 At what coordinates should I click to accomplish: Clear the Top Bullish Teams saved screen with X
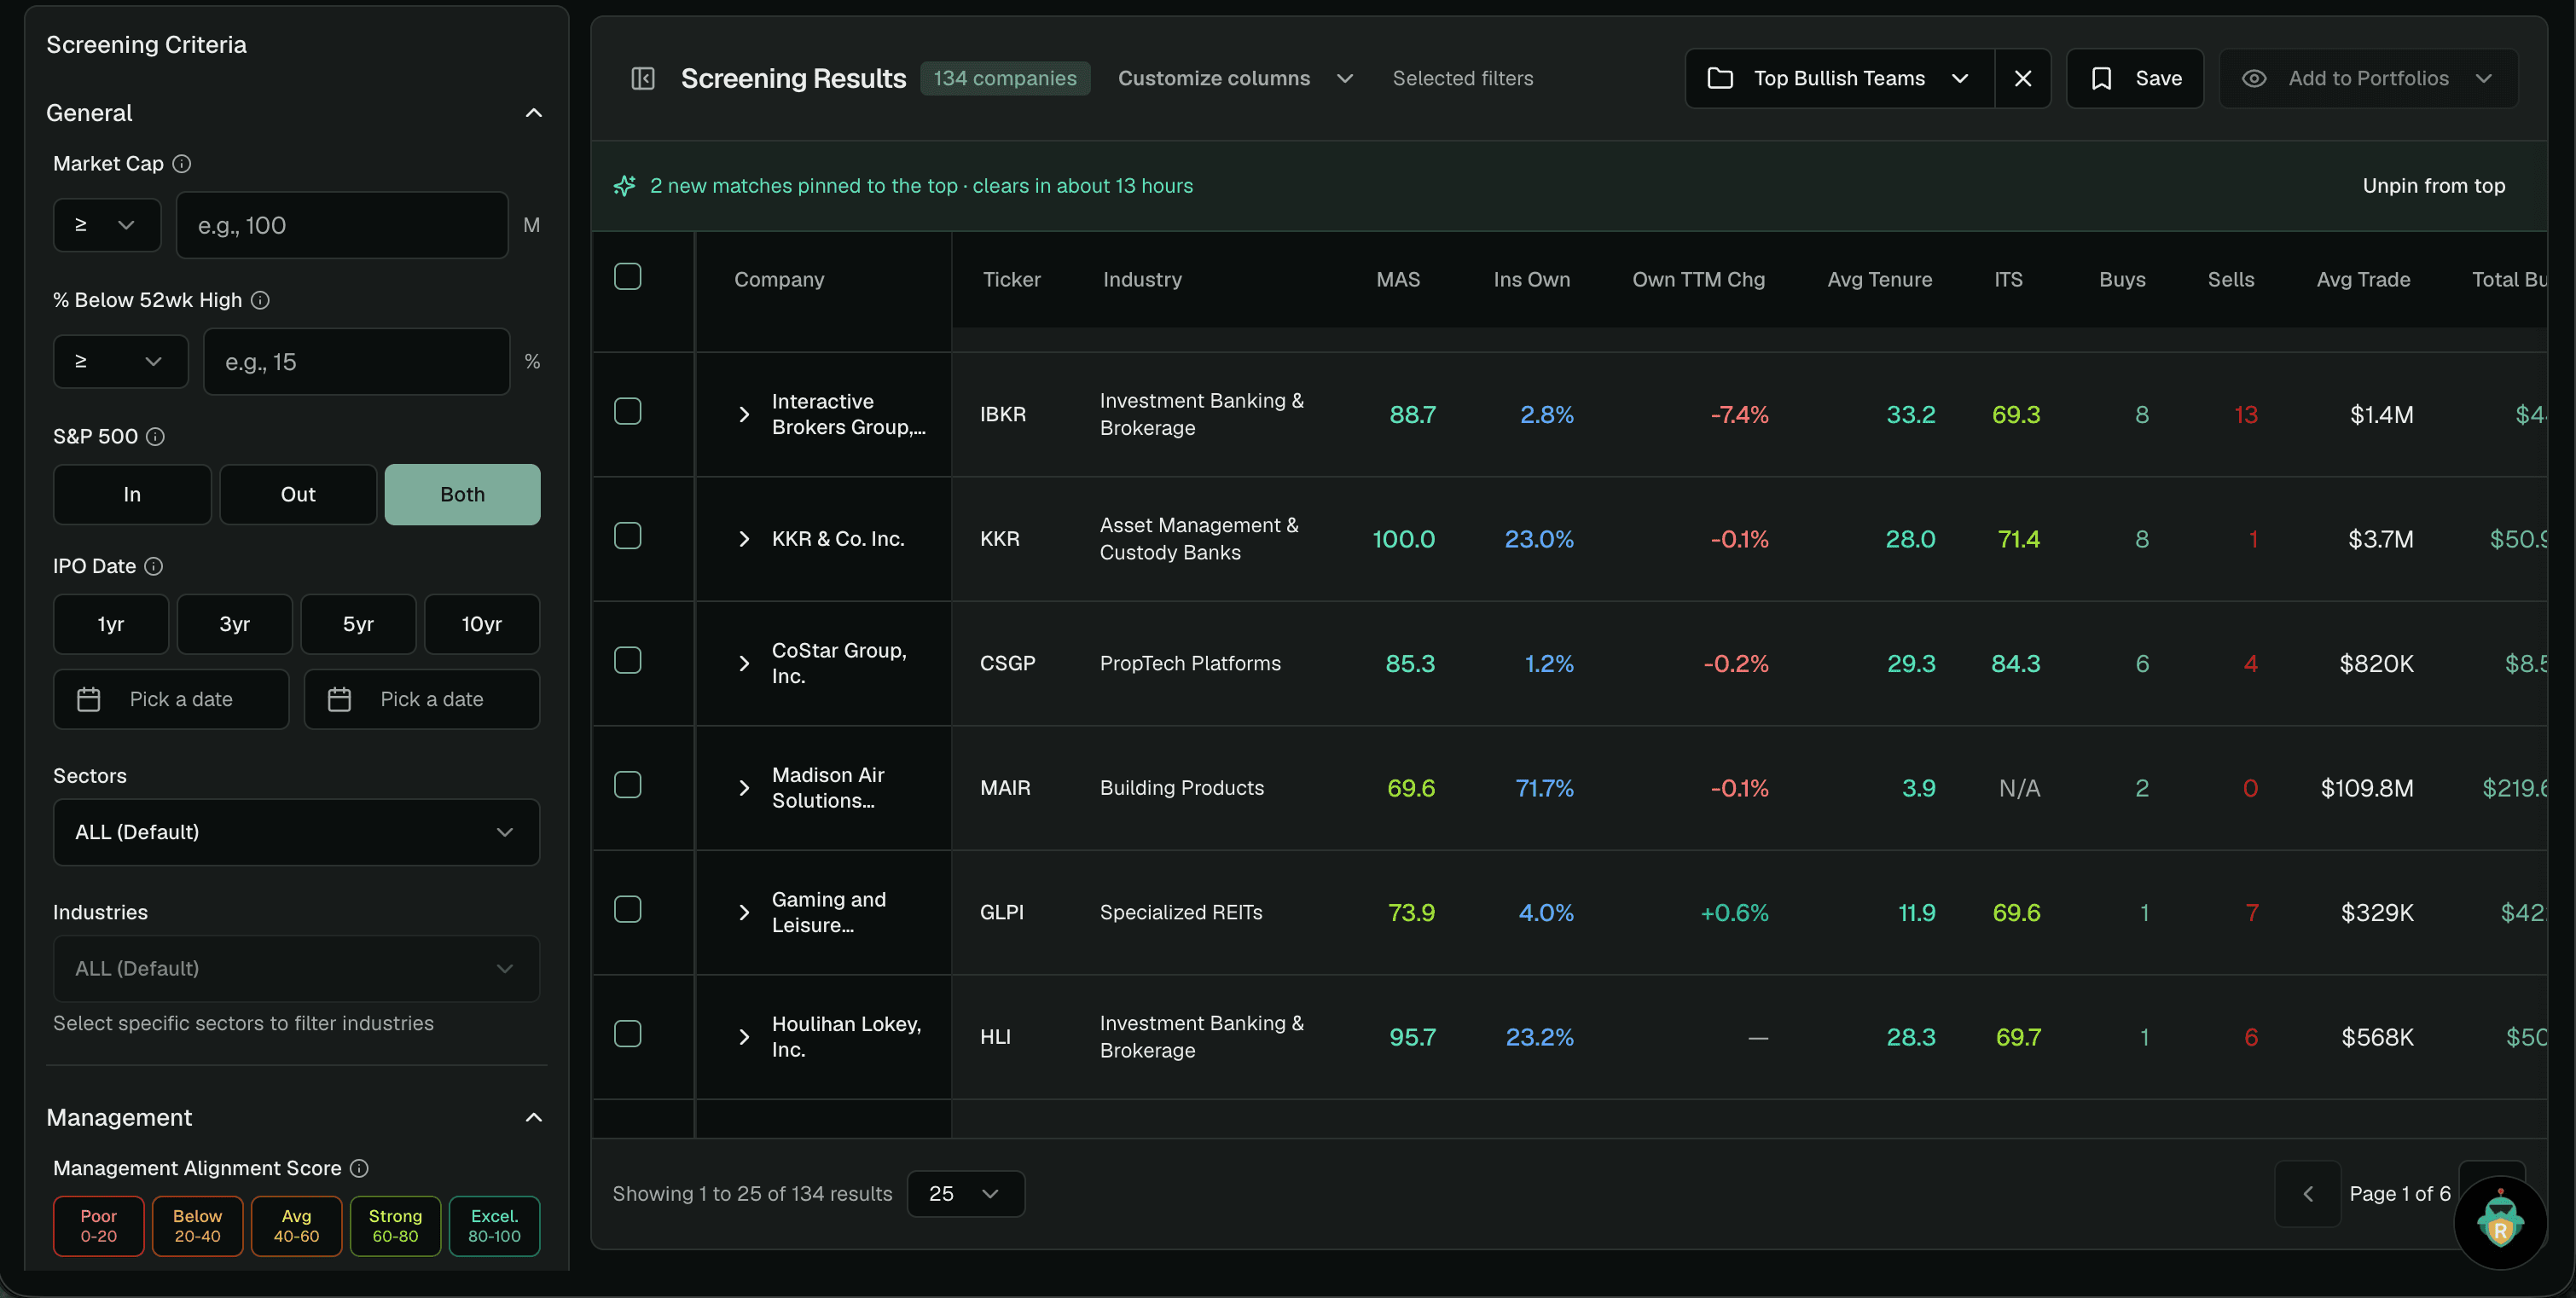(2022, 78)
